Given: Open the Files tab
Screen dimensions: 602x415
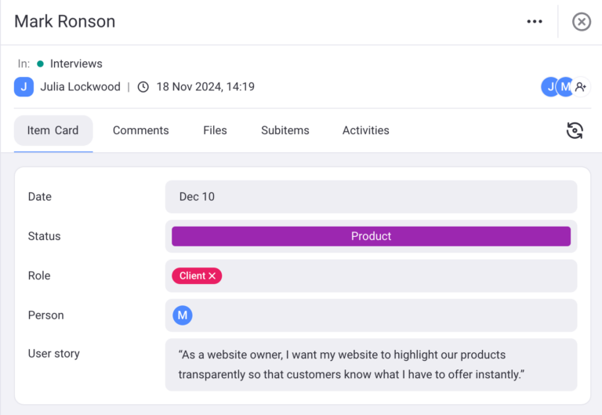Looking at the screenshot, I should tap(215, 130).
